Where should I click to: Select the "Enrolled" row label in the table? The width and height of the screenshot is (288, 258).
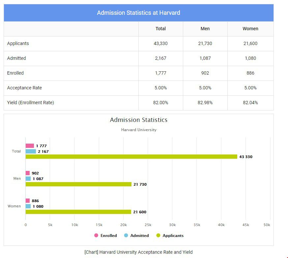click(15, 73)
